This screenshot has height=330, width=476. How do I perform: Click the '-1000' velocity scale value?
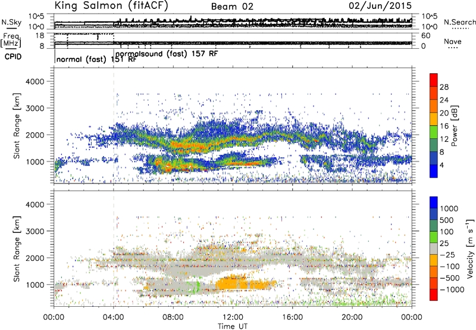point(452,289)
